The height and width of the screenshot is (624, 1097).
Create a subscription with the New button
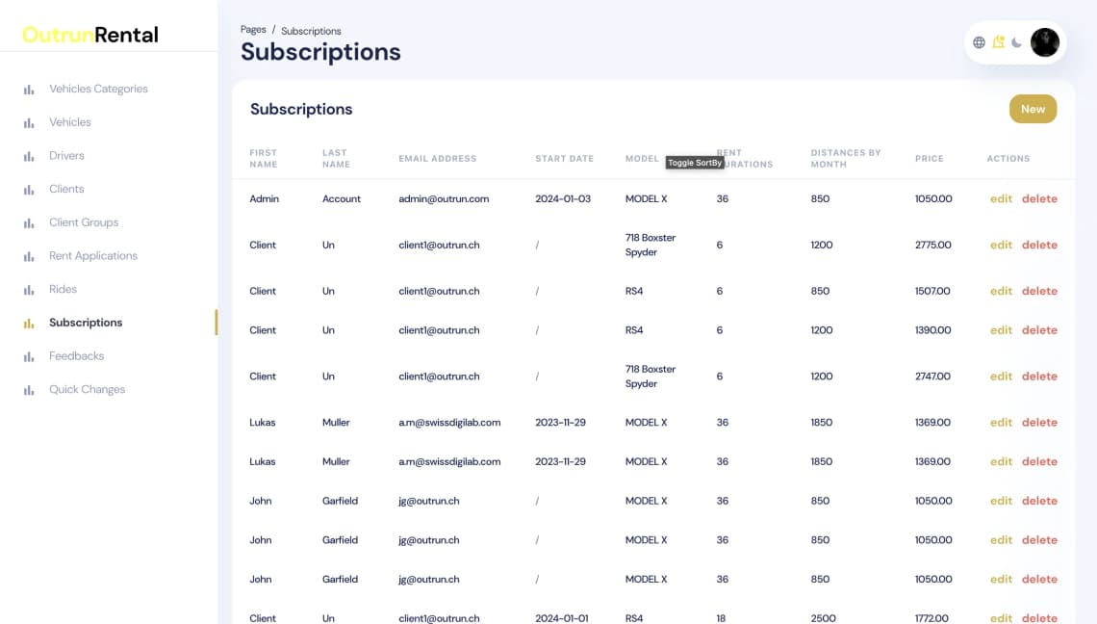(x=1033, y=109)
